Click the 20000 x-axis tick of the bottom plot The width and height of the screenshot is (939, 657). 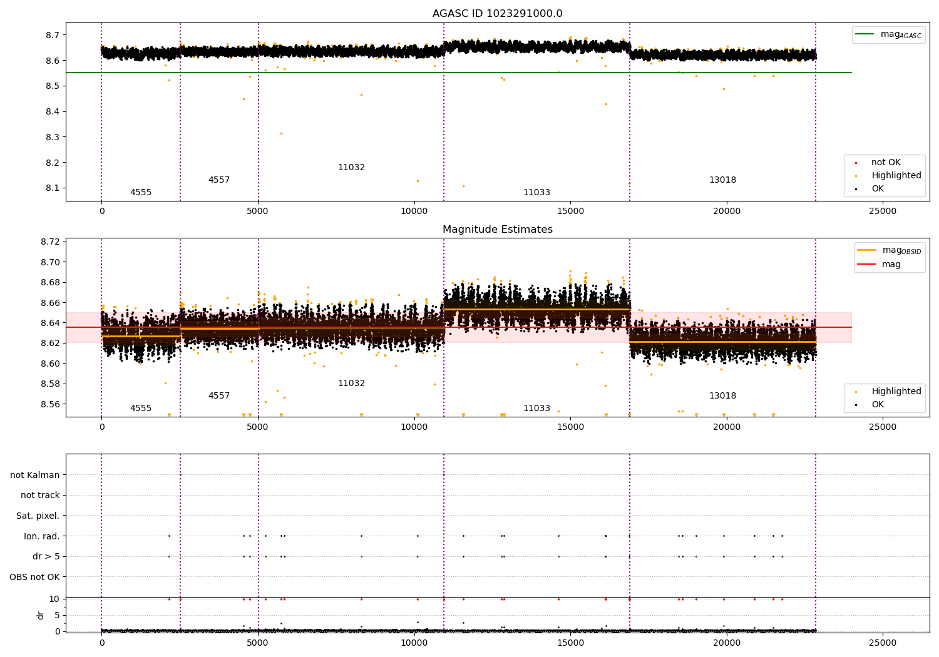(726, 642)
